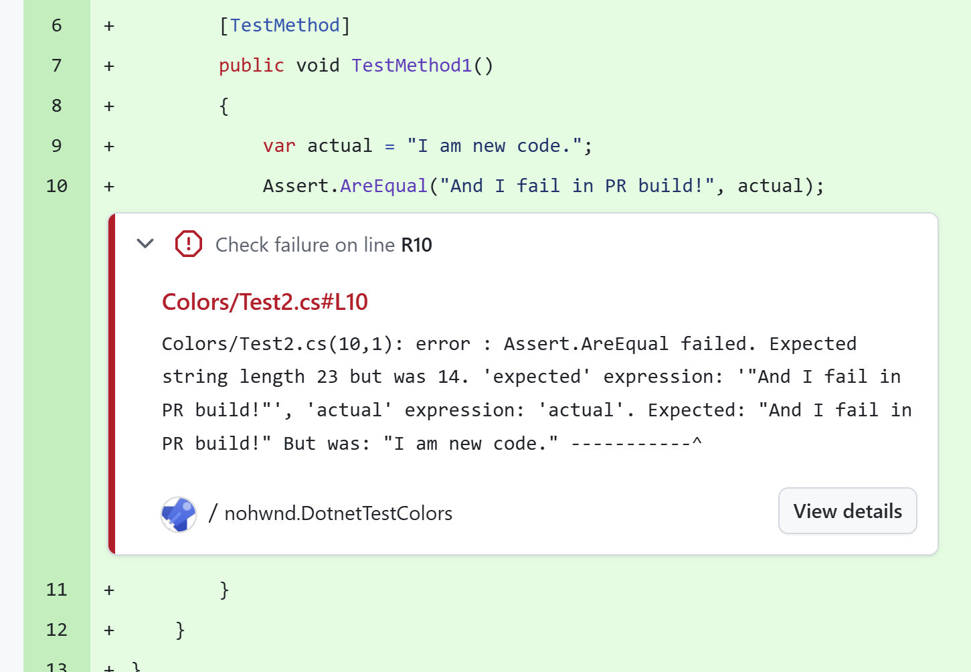The height and width of the screenshot is (672, 971).
Task: Click line number 13 in the gutter
Action: (x=57, y=667)
